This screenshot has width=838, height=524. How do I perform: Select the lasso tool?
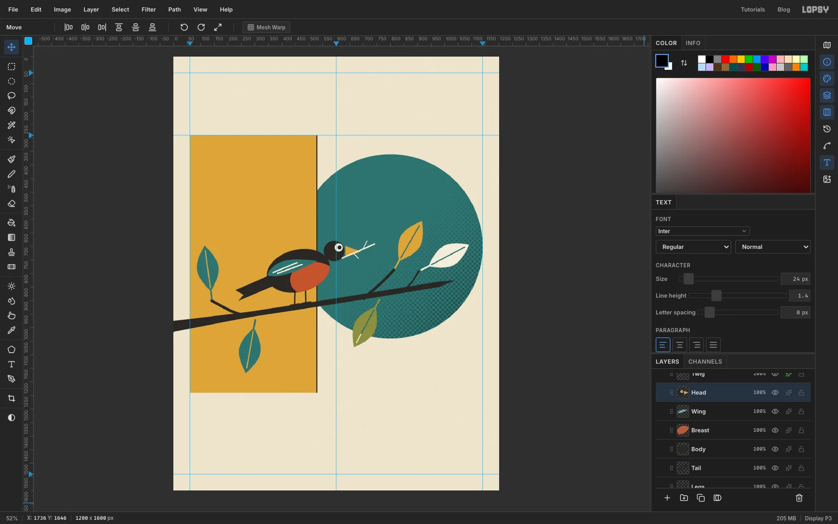tap(12, 96)
